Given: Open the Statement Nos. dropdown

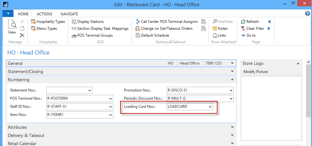Looking at the screenshot, I should tap(90, 91).
